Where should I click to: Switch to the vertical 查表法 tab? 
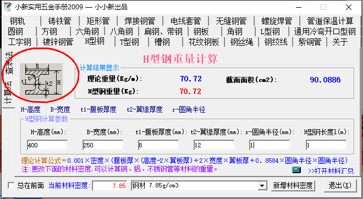pyautogui.click(x=9, y=63)
